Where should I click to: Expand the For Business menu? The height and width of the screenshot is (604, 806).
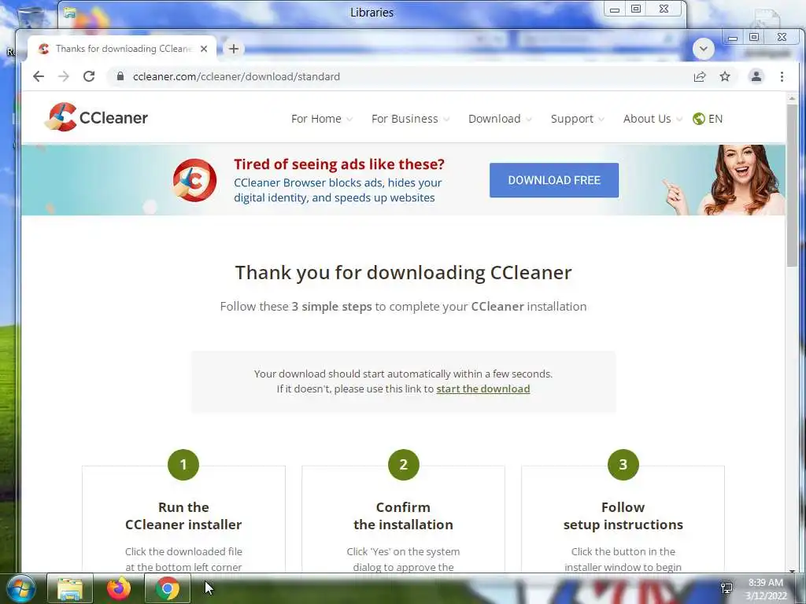pyautogui.click(x=410, y=119)
